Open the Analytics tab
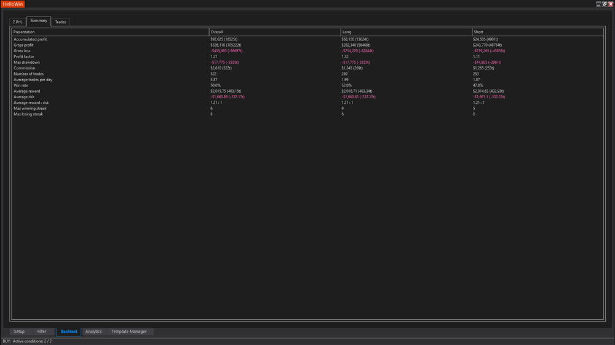Image resolution: width=615 pixels, height=345 pixels. coord(93,331)
